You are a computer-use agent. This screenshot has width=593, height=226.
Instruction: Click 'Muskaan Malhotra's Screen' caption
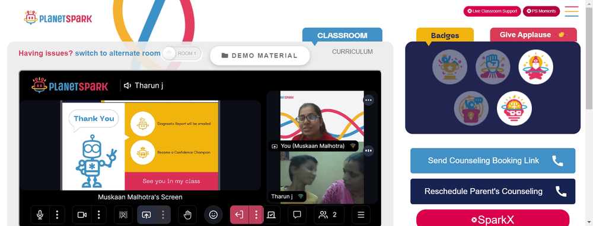pyautogui.click(x=140, y=197)
